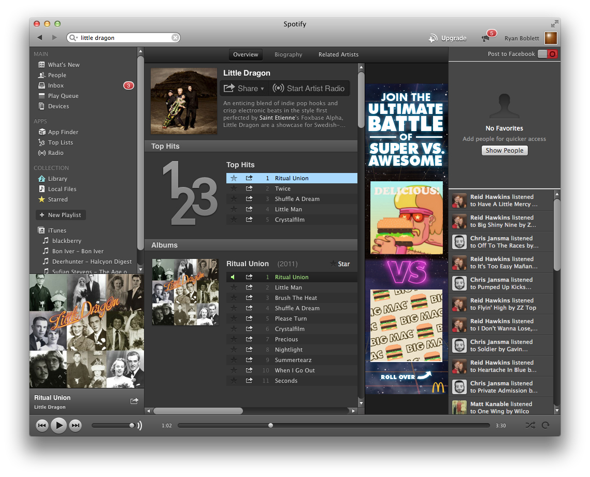This screenshot has width=590, height=477.
Task: Select track When I Go Out
Action: [x=292, y=370]
